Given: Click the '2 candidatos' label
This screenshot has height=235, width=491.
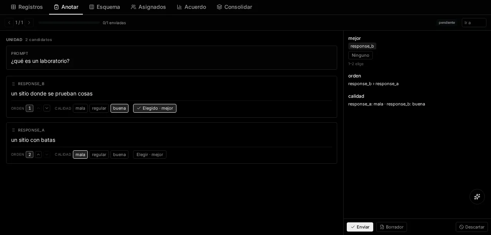Looking at the screenshot, I should [x=39, y=40].
